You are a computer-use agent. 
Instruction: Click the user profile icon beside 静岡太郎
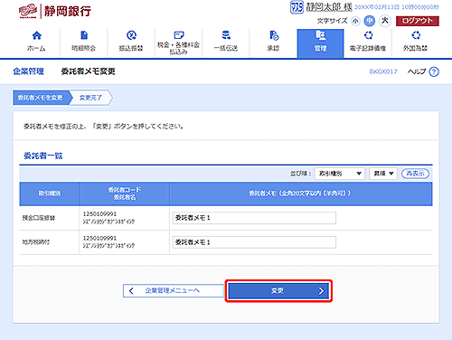[x=297, y=7]
